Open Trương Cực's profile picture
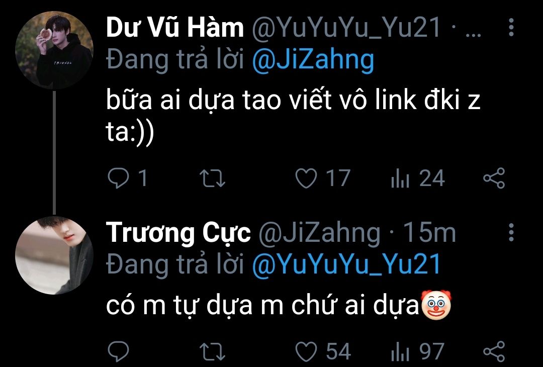 click(x=54, y=255)
